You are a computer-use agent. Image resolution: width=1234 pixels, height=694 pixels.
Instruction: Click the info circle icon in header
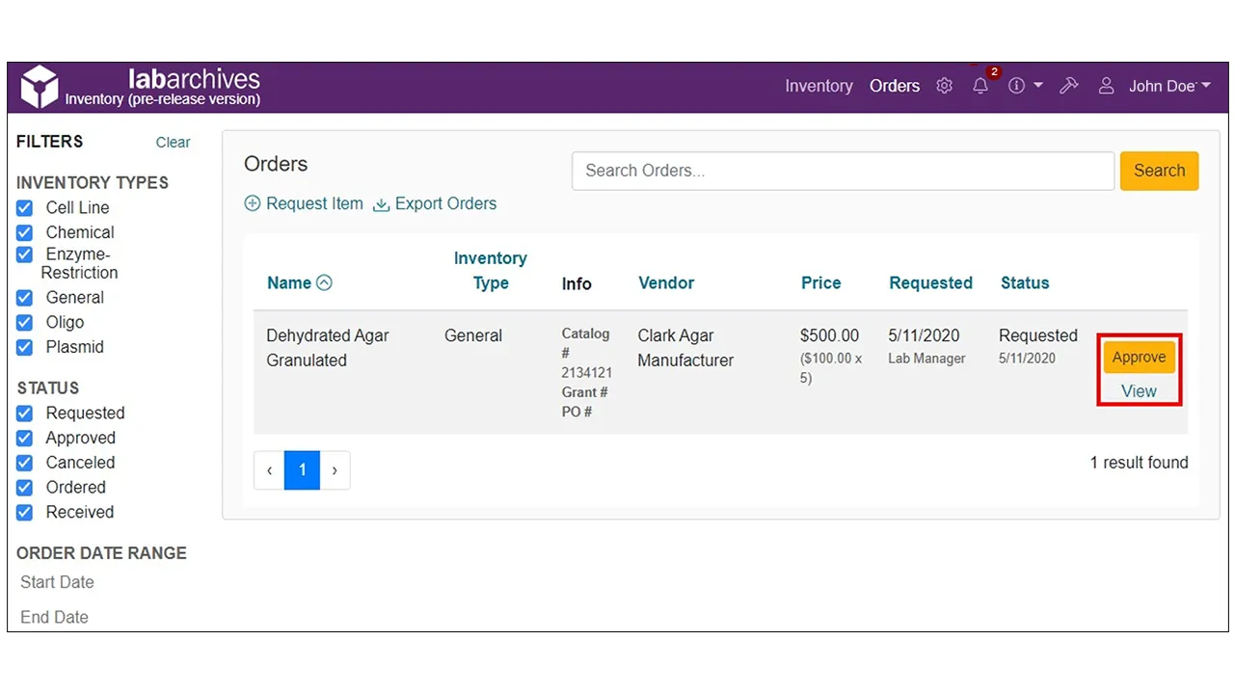point(1016,86)
